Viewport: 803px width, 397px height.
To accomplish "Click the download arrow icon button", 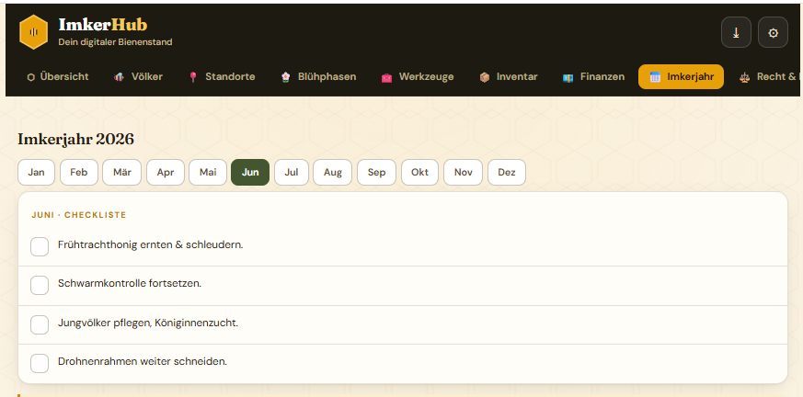I will click(x=736, y=32).
